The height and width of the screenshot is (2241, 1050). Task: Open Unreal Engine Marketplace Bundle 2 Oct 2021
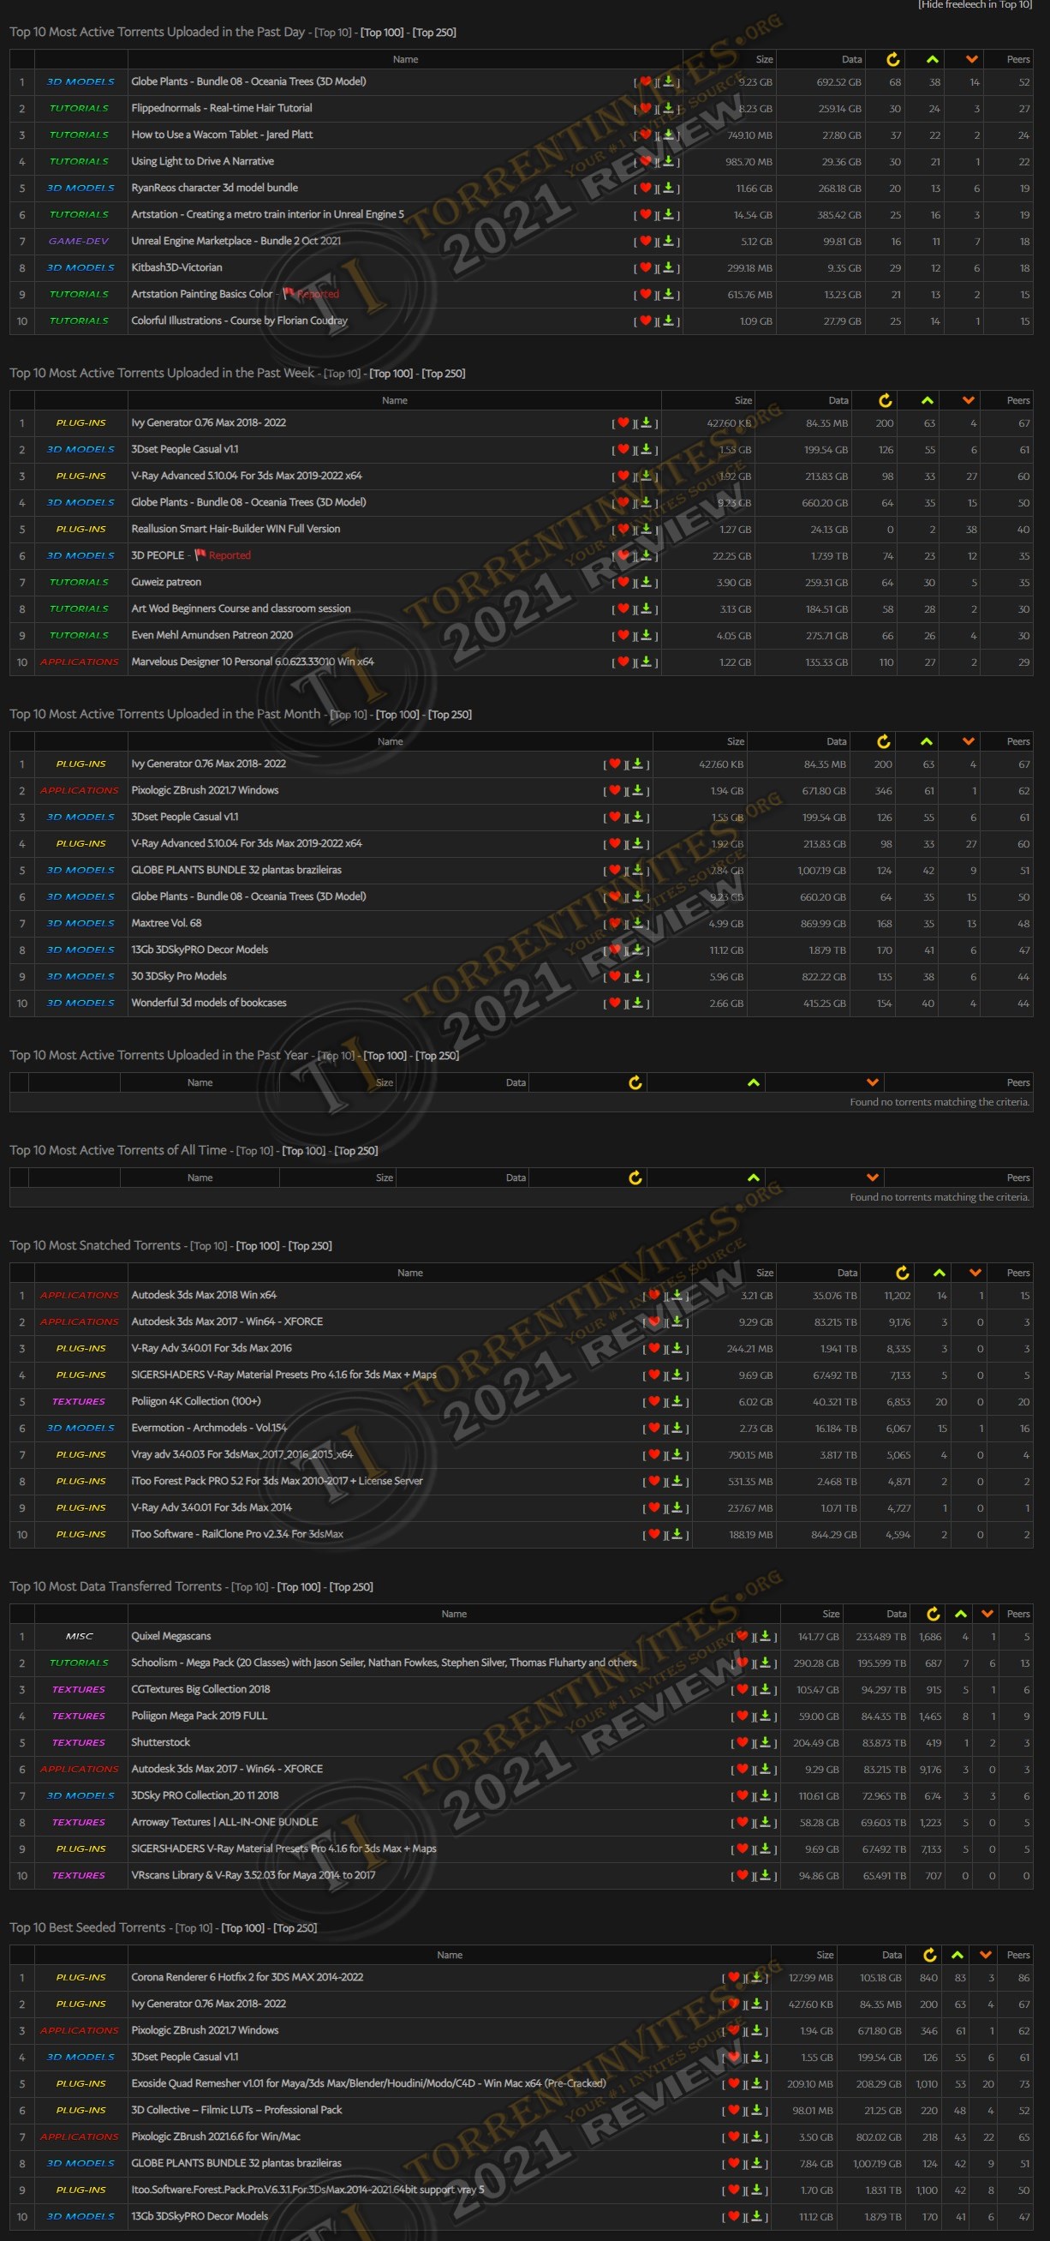point(236,241)
